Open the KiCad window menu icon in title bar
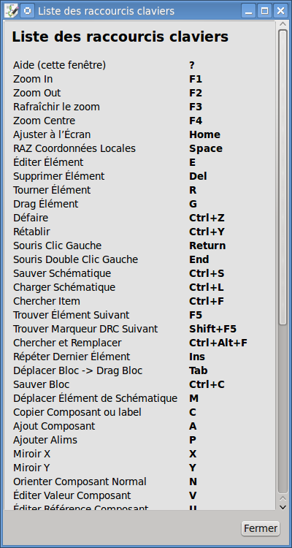Viewport: 292px width, 548px height. pyautogui.click(x=12, y=11)
